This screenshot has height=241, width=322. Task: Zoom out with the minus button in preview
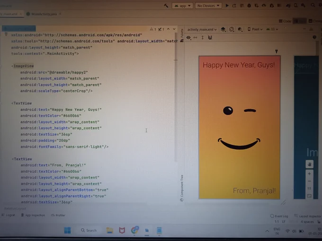click(x=310, y=181)
